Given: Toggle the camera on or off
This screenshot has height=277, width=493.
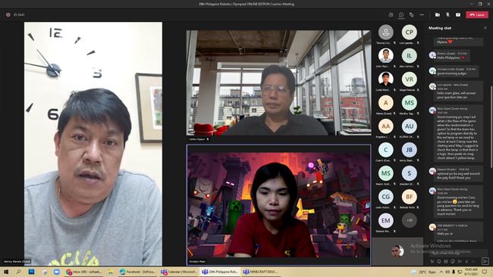Looking at the screenshot, I should [x=438, y=14].
